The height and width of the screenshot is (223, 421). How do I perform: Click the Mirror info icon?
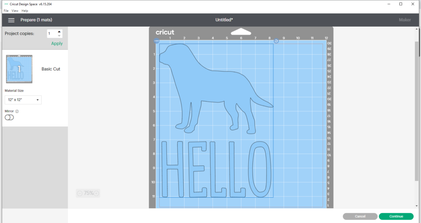coord(17,111)
